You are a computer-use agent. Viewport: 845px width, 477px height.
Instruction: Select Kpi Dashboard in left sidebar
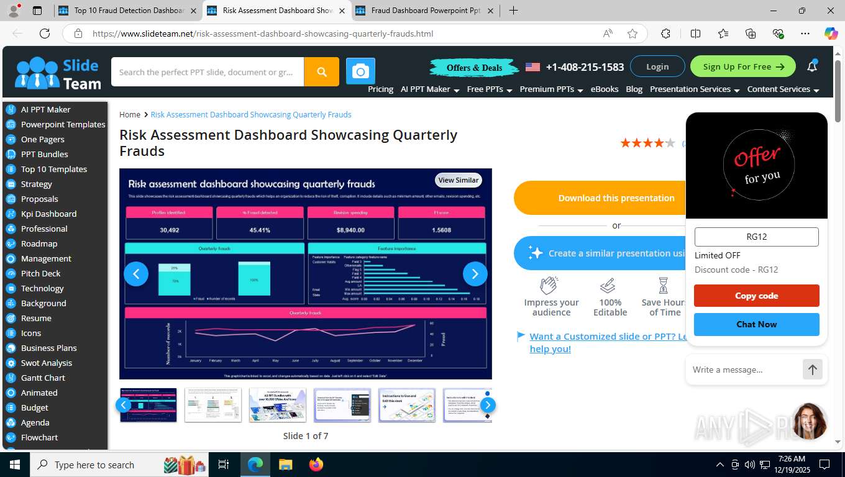pos(49,214)
